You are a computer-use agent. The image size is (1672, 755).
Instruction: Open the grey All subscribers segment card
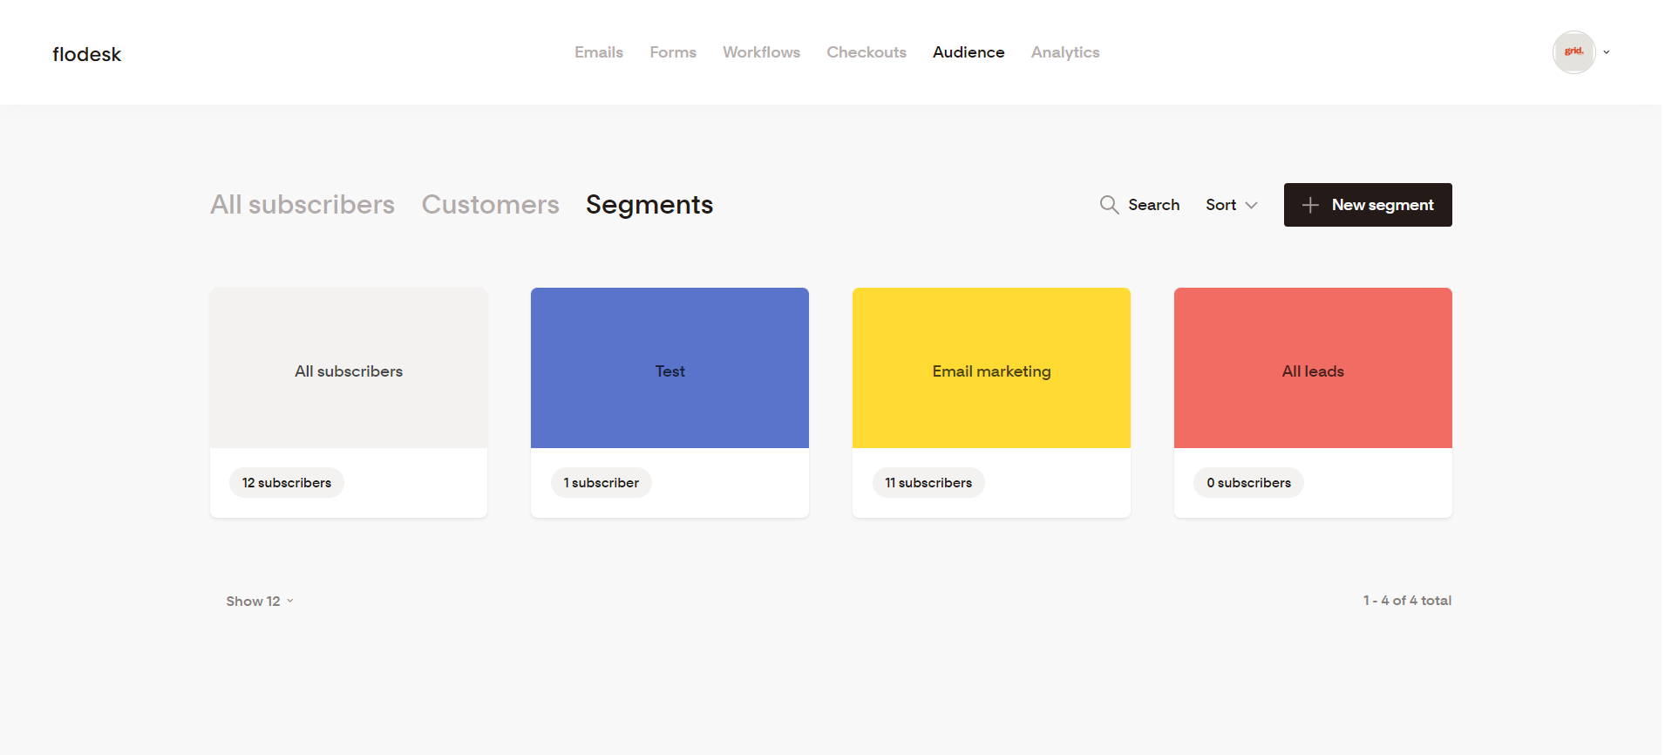(349, 369)
